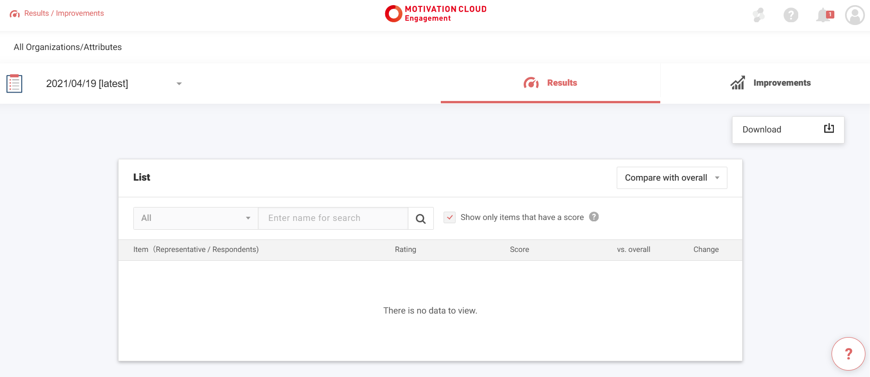Screen dimensions: 870x377
Task: Click tooltip icon beside score filter label
Action: [594, 217]
